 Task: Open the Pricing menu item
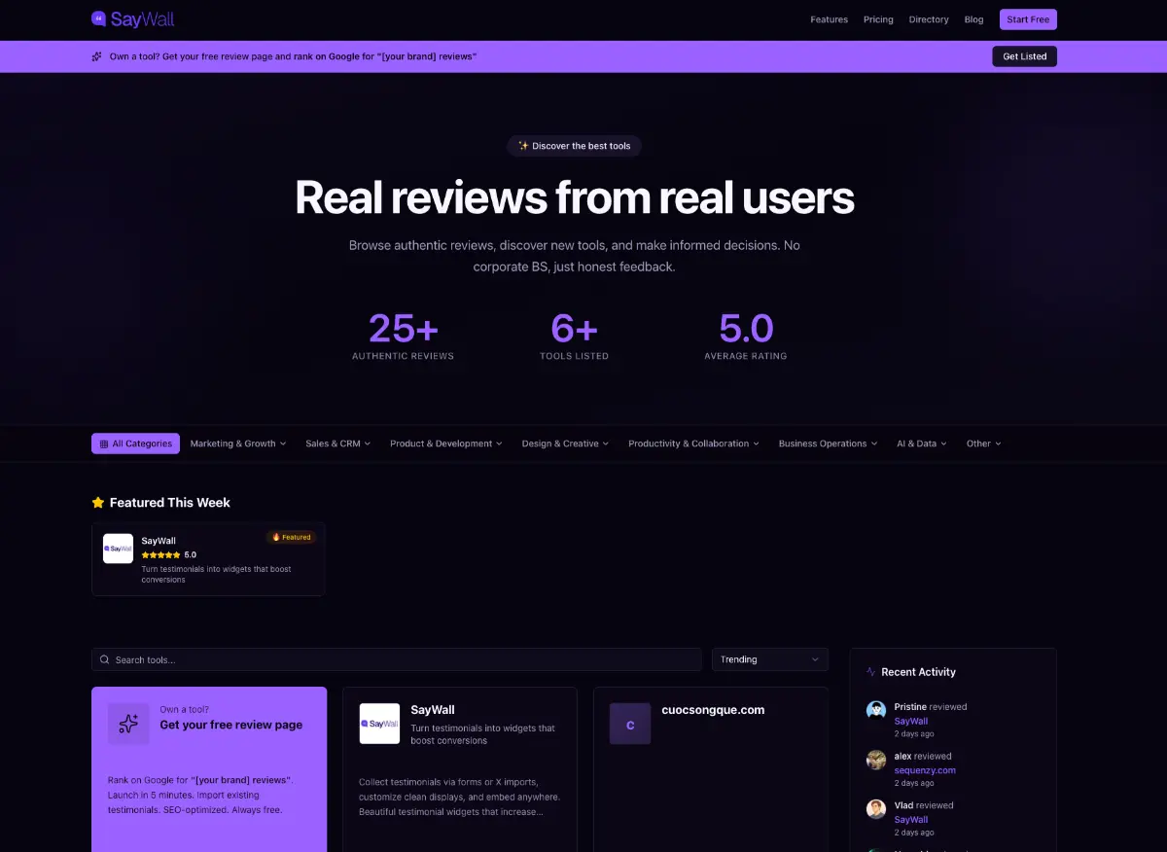coord(878,18)
